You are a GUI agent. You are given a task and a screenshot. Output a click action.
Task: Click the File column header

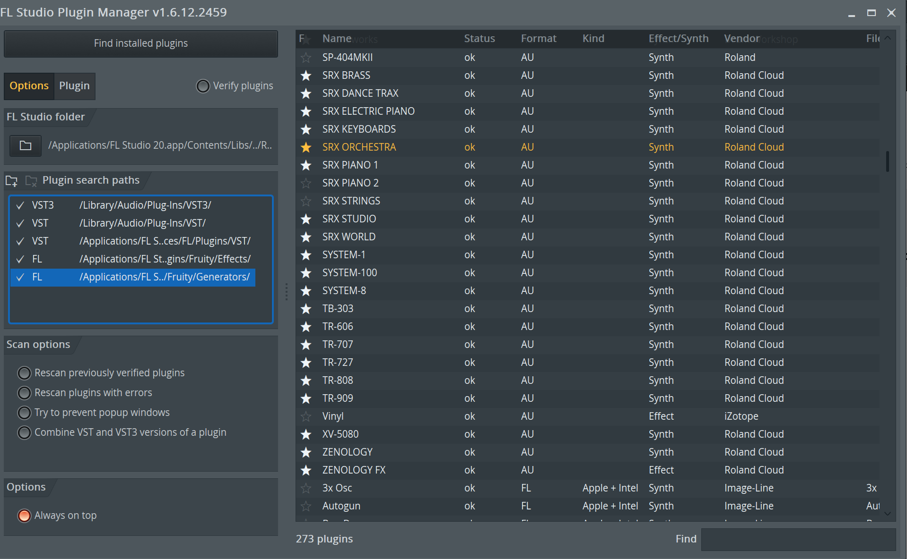[x=872, y=39]
